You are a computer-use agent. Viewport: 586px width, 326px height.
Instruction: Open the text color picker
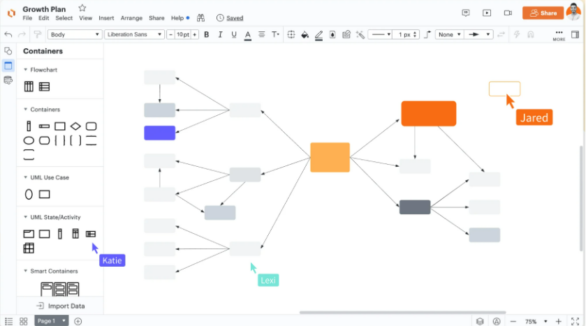(247, 35)
